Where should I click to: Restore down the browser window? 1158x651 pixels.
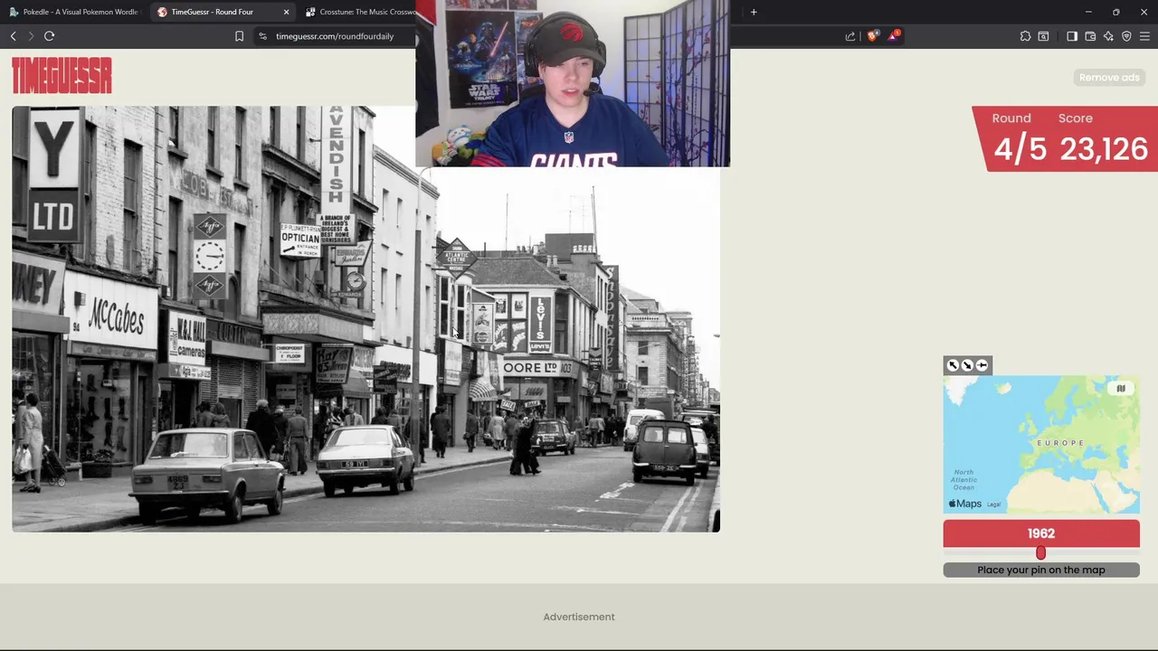coord(1115,12)
